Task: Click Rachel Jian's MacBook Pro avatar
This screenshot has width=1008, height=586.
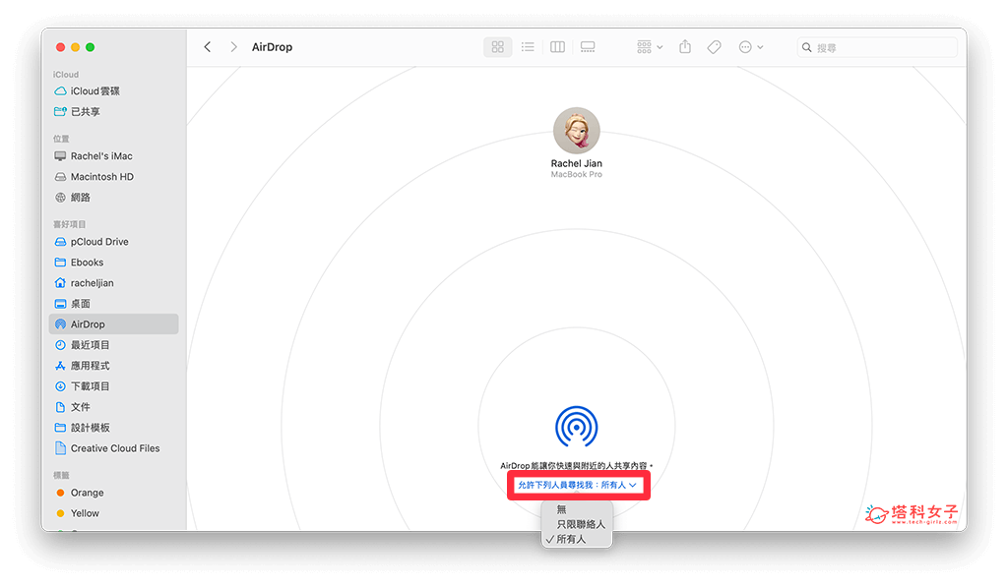Action: [577, 131]
